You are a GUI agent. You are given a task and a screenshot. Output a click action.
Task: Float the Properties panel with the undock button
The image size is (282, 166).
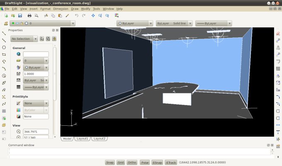click(53, 30)
